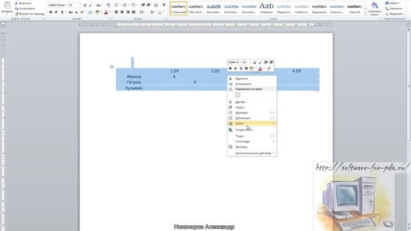Center text in ribbon paragraph group
Screen dimensions: 411x231
coord(122,12)
